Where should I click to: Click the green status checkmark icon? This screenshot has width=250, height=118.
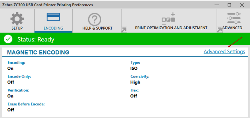click(8, 39)
